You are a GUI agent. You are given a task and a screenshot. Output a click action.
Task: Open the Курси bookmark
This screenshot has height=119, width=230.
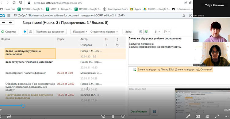click(136, 9)
